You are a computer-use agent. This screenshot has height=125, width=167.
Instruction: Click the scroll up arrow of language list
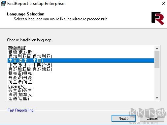tap(157, 49)
